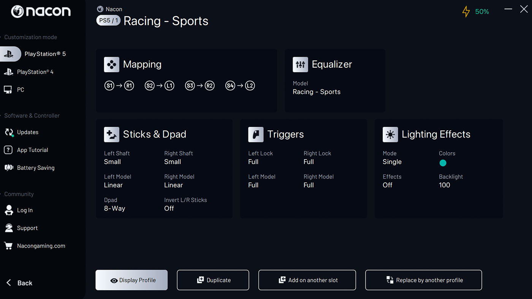Click the teal lighting color swatch

coord(443,163)
